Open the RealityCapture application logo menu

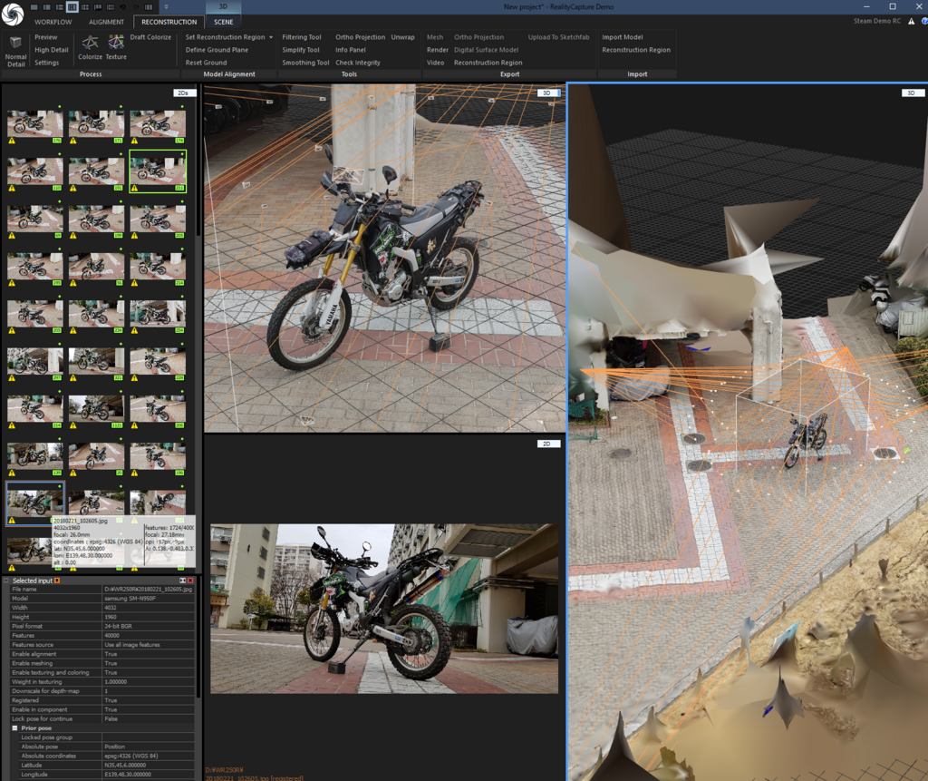pyautogui.click(x=13, y=13)
